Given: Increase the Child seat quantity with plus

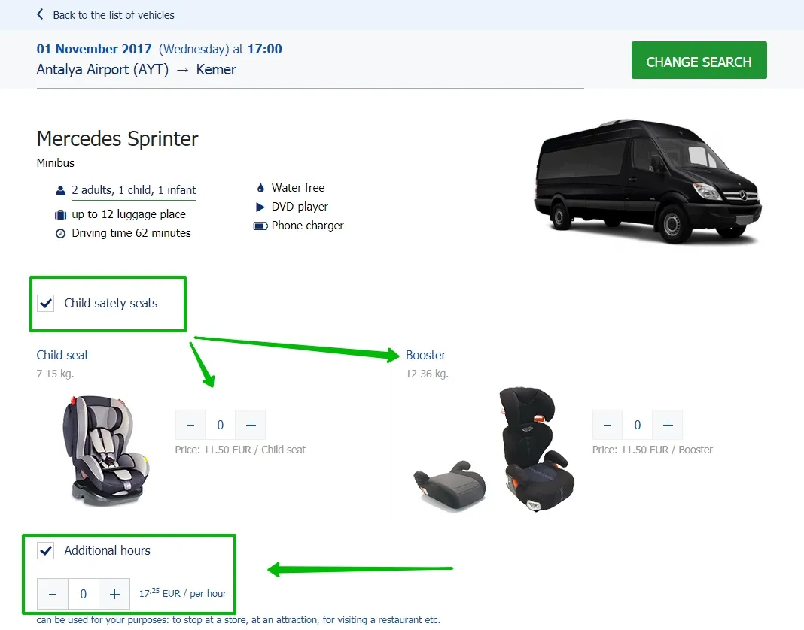Looking at the screenshot, I should (x=251, y=425).
